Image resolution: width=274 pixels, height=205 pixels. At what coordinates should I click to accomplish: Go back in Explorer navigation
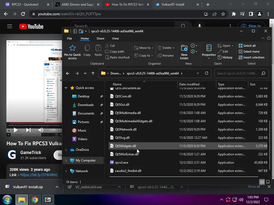[68, 73]
